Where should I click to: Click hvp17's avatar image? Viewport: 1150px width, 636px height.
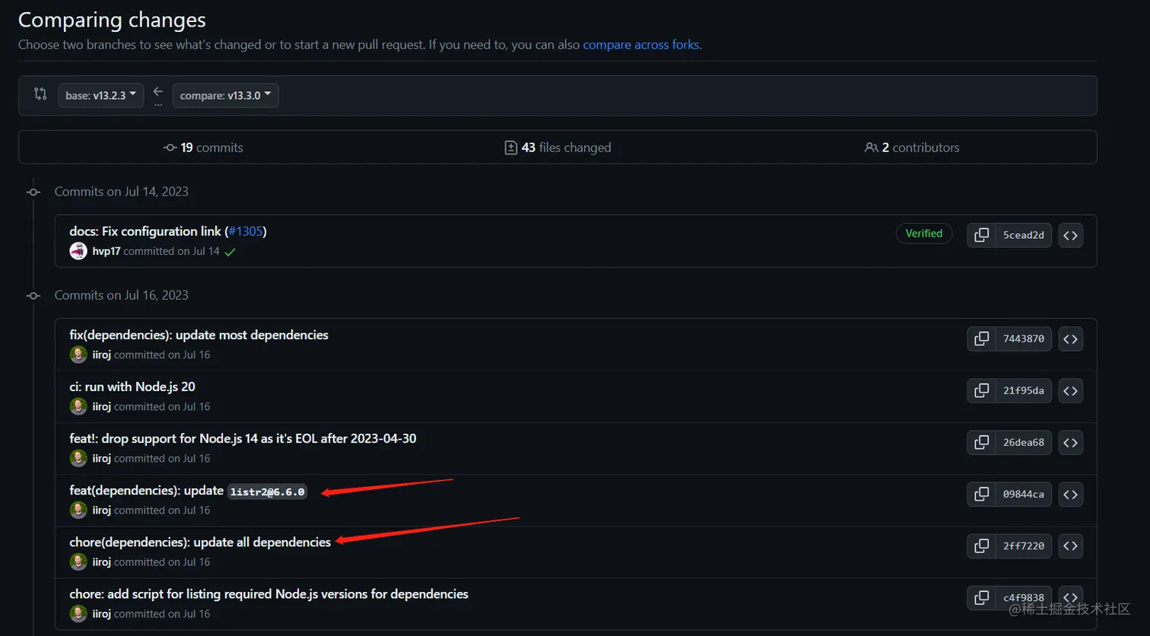[x=78, y=251]
